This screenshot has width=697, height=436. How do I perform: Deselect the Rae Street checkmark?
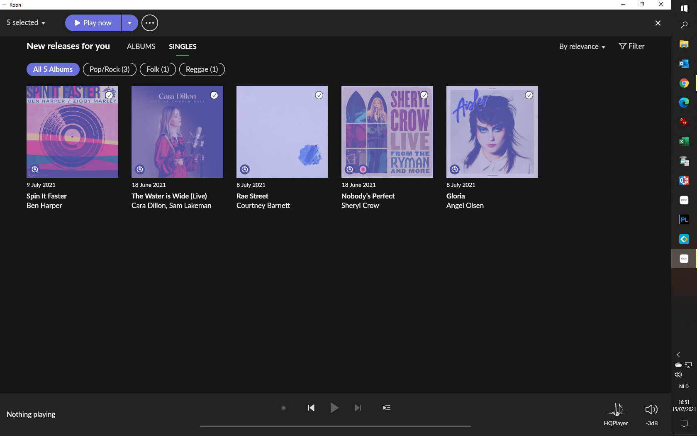pos(319,95)
